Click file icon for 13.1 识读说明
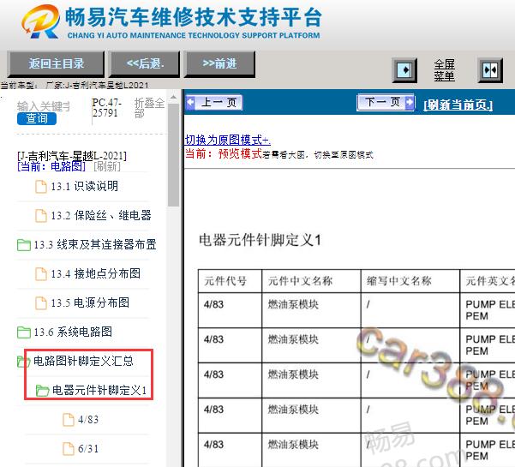This screenshot has width=515, height=467. [41, 187]
